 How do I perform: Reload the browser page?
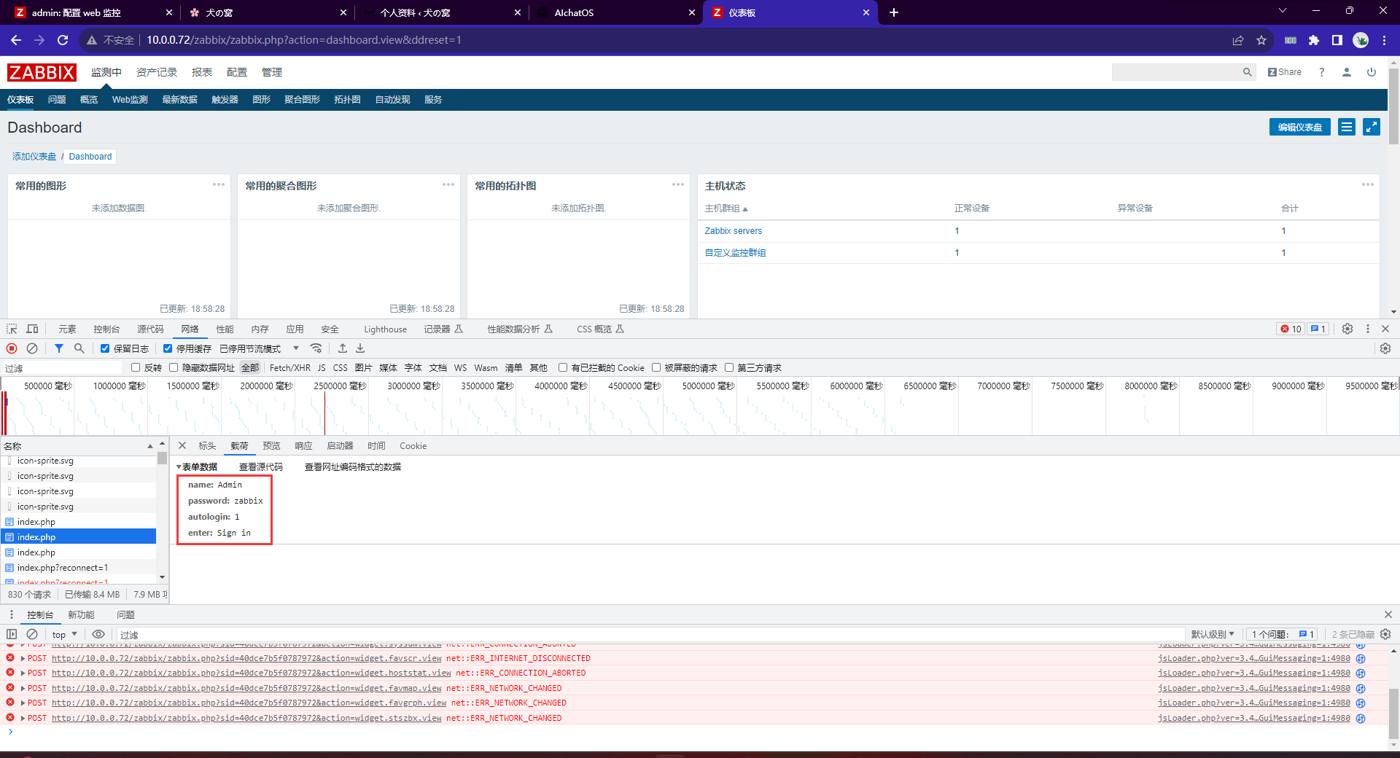[x=63, y=40]
